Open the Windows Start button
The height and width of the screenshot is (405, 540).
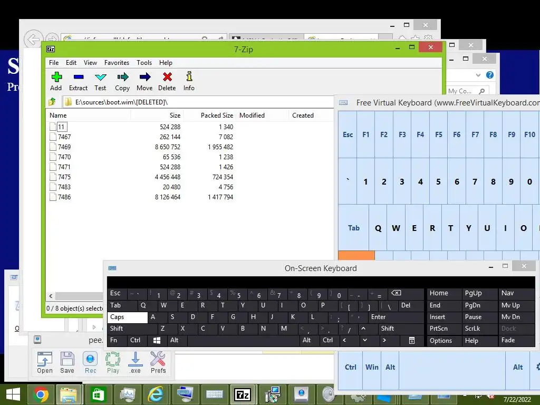click(x=13, y=394)
